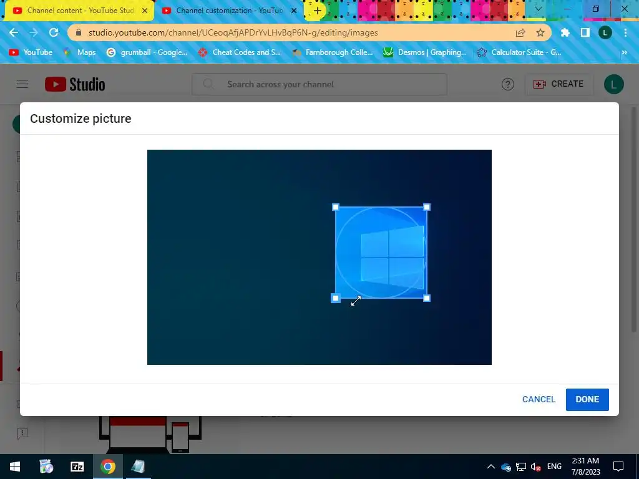Image resolution: width=639 pixels, height=479 pixels.
Task: Open Chrome extensions puzzle icon
Action: coord(565,32)
